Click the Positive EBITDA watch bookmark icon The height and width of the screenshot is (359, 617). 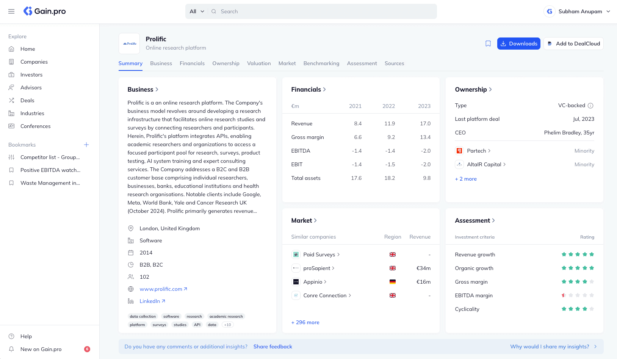[11, 170]
